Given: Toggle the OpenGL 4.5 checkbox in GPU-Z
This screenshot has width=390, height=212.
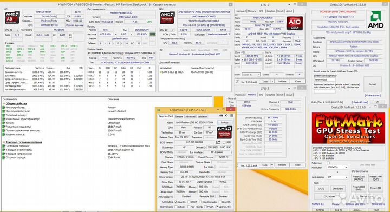Looking at the screenshot, I should [x=217, y=207].
